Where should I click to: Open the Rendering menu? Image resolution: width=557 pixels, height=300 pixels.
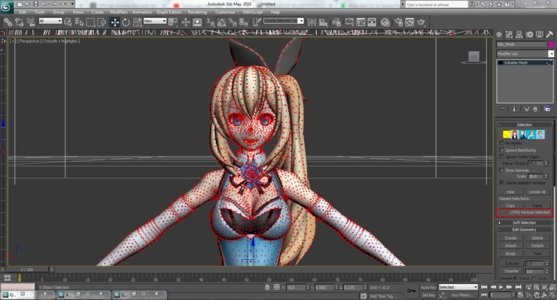tap(197, 12)
